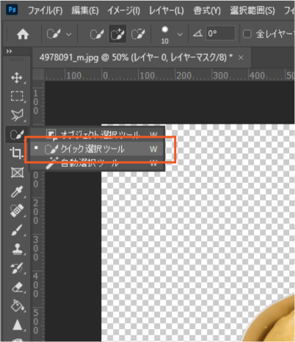
Task: Click the Home button in options bar
Action: pos(23,34)
